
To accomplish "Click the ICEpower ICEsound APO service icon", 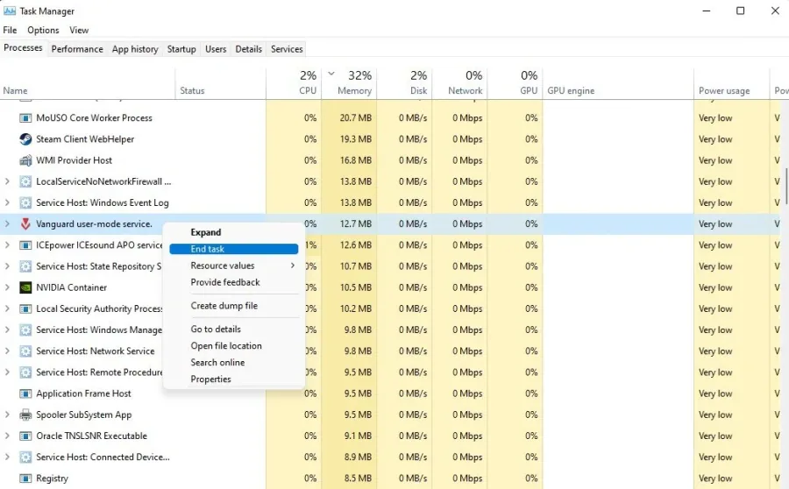I will click(25, 245).
